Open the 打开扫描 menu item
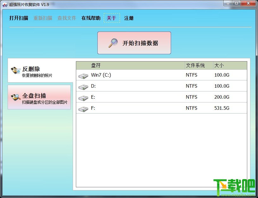 [x=19, y=18]
